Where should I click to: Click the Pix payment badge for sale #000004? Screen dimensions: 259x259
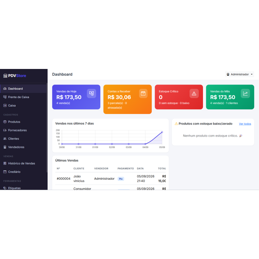121,179
